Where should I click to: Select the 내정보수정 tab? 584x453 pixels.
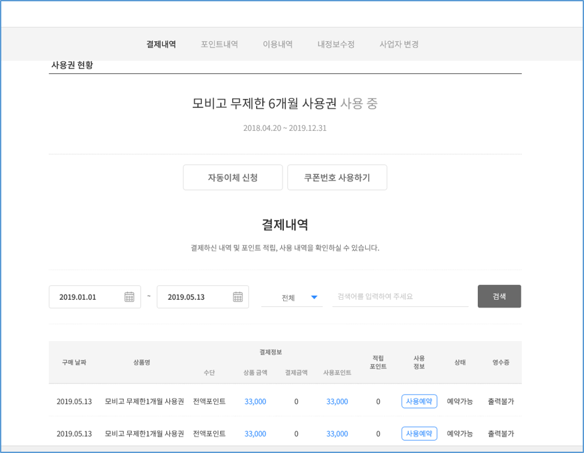coord(336,45)
